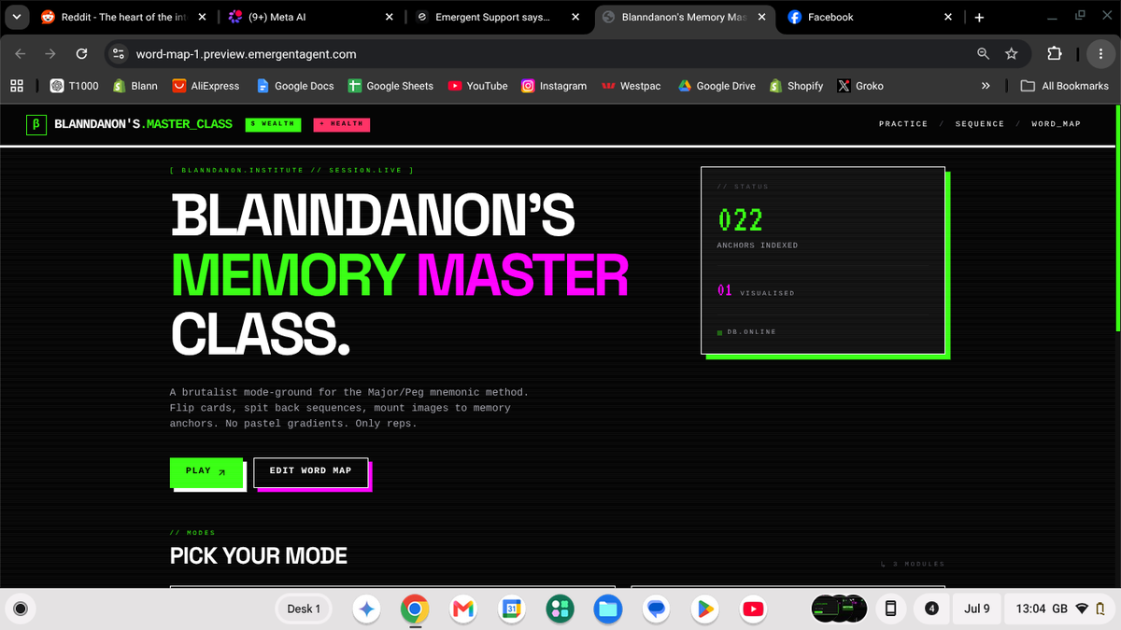1121x630 pixels.
Task: Open the Chrome icon on shelf
Action: [x=415, y=609]
